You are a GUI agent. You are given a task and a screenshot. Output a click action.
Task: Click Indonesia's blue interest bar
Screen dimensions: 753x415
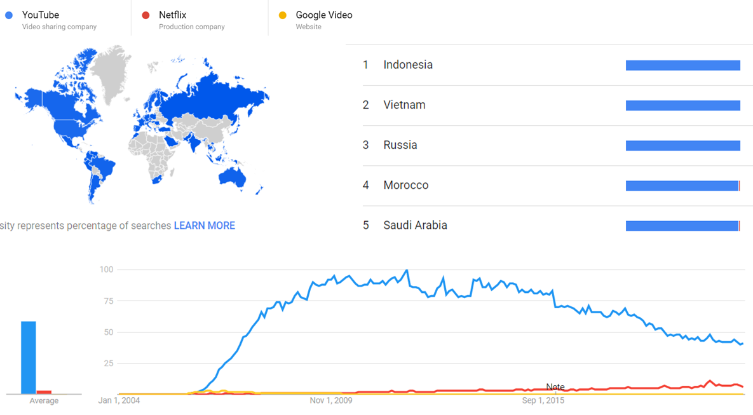(682, 65)
